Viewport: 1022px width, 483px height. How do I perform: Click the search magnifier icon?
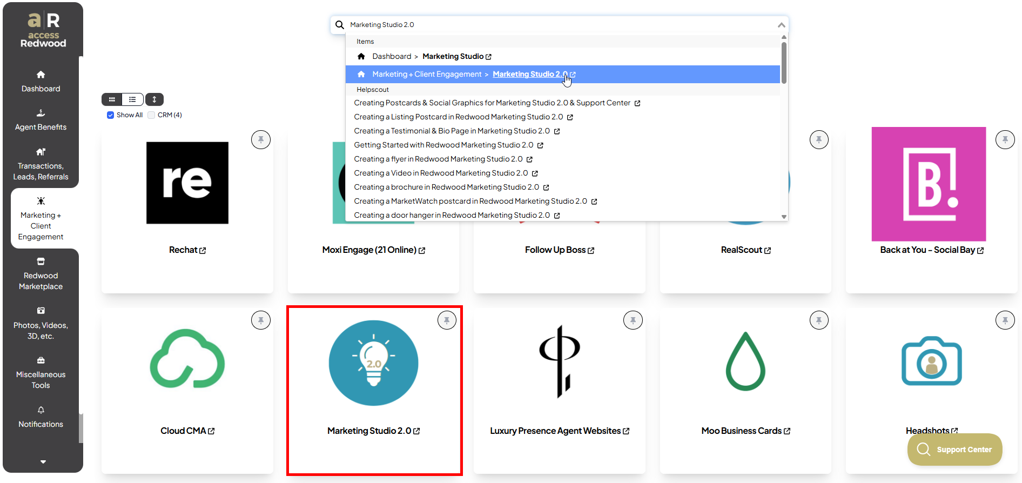340,25
